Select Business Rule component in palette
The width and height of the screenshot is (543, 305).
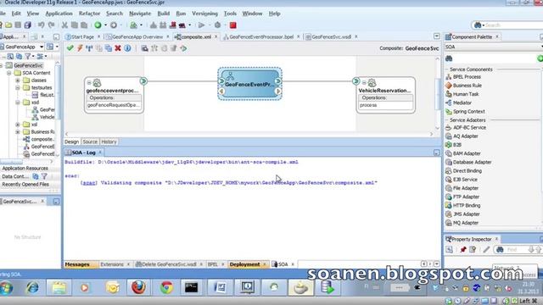(464, 86)
